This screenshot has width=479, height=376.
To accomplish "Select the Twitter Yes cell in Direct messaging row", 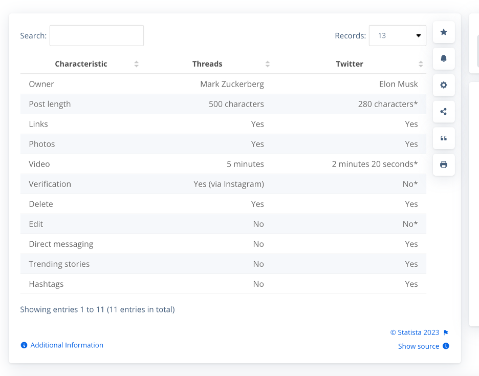I will (411, 244).
